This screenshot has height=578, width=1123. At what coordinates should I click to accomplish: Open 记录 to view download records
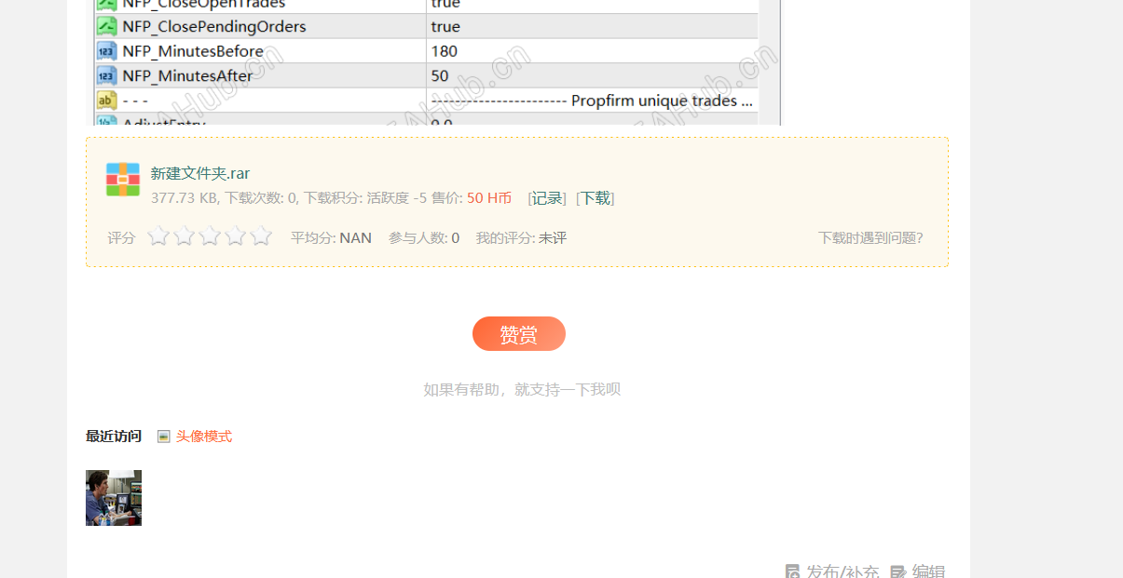click(x=546, y=197)
